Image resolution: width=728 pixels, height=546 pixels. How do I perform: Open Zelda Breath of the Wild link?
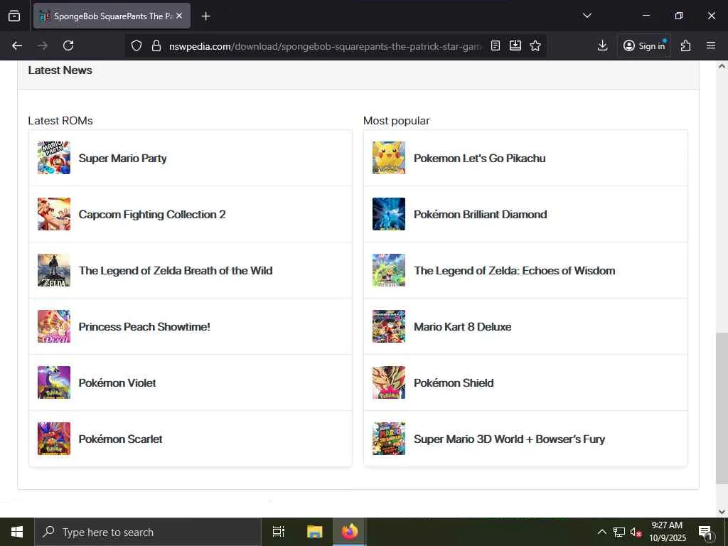tap(176, 271)
